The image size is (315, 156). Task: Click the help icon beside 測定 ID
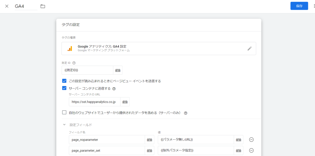(74, 63)
